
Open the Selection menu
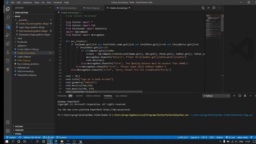tap(28, 2)
